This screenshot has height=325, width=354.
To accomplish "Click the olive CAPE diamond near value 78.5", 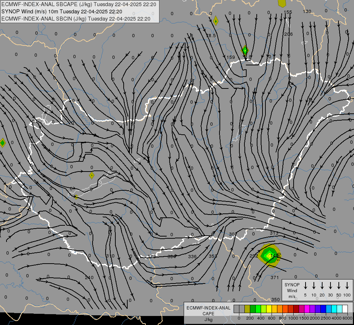I will (216, 21).
